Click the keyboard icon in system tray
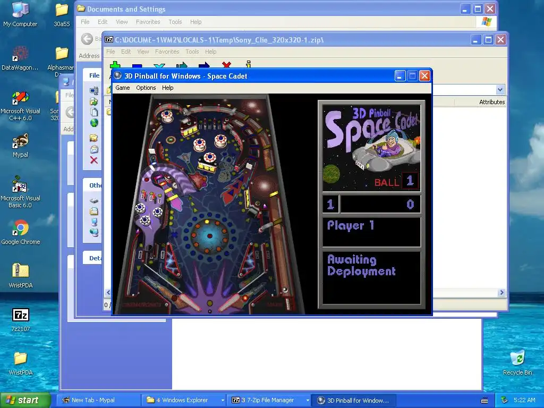The width and height of the screenshot is (544, 408). click(484, 401)
